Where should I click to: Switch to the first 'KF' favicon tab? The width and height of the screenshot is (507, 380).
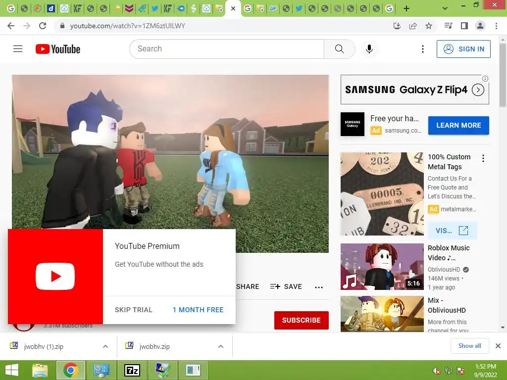[77, 8]
